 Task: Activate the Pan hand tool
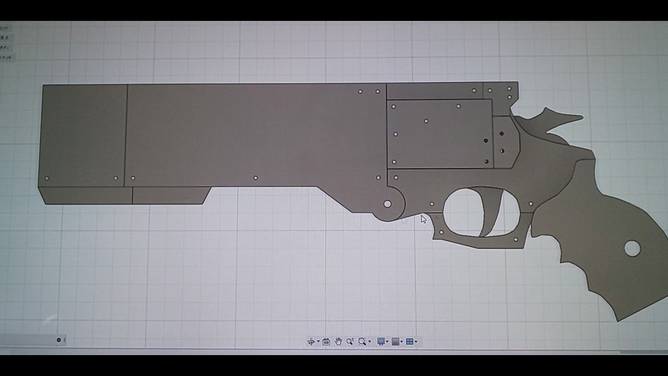[338, 341]
